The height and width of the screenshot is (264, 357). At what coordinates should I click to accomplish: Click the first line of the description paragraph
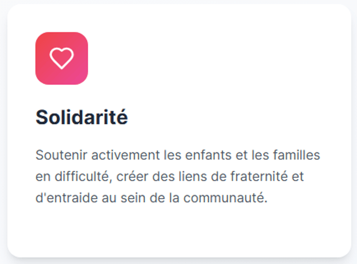tap(178, 155)
